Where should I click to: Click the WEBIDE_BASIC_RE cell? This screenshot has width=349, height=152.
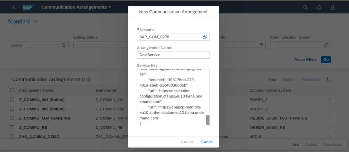click(267, 127)
